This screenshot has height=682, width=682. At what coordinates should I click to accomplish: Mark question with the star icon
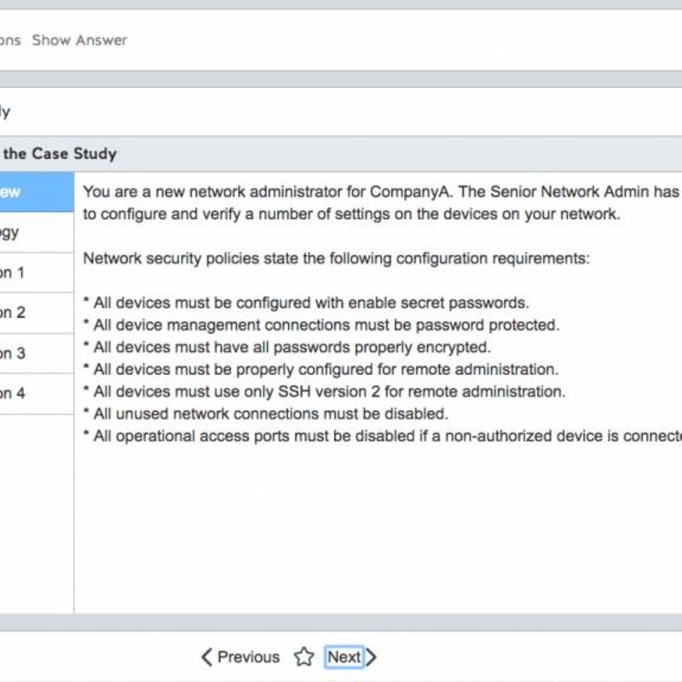coord(303,656)
